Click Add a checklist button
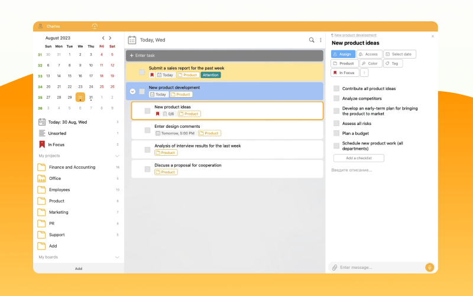Viewport: 473px width, 296px height. click(359, 158)
